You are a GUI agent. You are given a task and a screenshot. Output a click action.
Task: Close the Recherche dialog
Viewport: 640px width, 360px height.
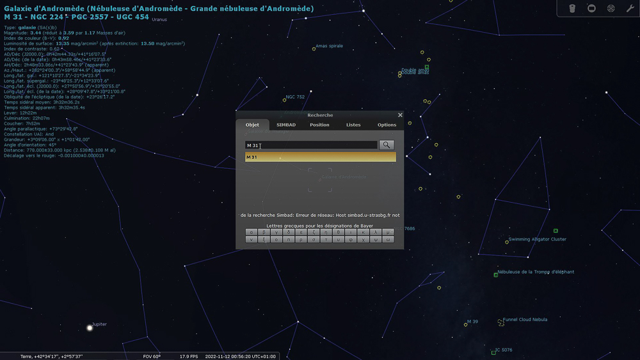tap(400, 115)
